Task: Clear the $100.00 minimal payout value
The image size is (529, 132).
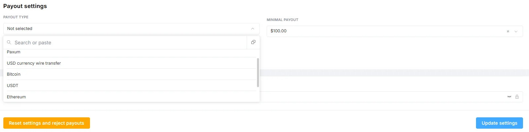Action: [x=508, y=31]
